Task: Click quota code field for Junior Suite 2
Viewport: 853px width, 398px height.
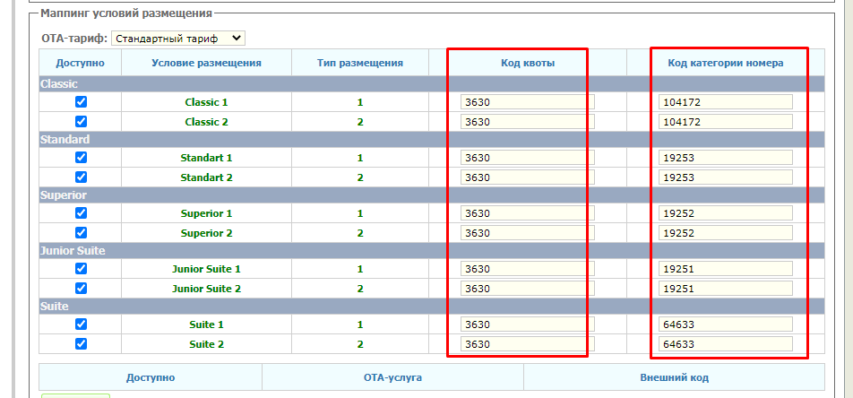Action: pyautogui.click(x=527, y=289)
